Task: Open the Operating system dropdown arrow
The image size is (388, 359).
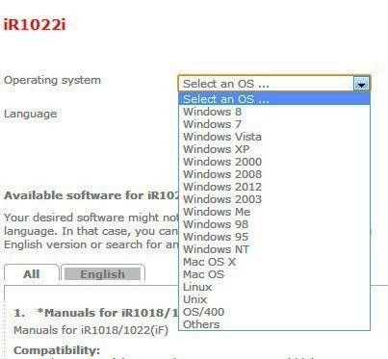Action: point(361,84)
